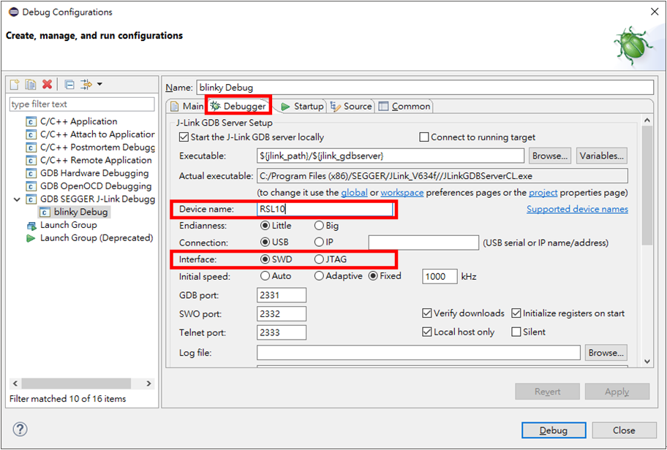The width and height of the screenshot is (667, 450).
Task: Collapse the GDB SEGGER J-Link Debugging node
Action: tap(18, 199)
